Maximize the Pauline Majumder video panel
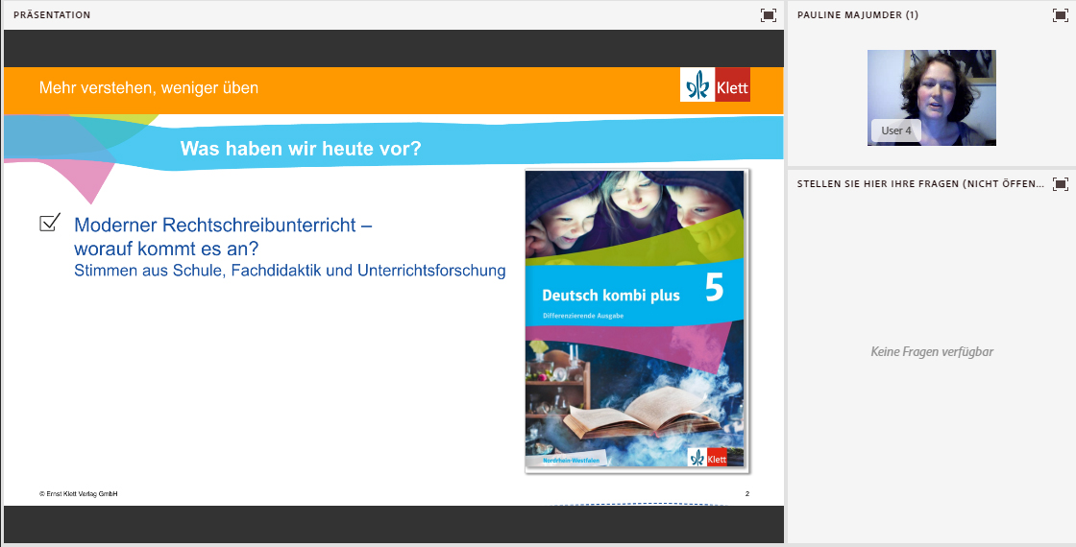 coord(1061,15)
